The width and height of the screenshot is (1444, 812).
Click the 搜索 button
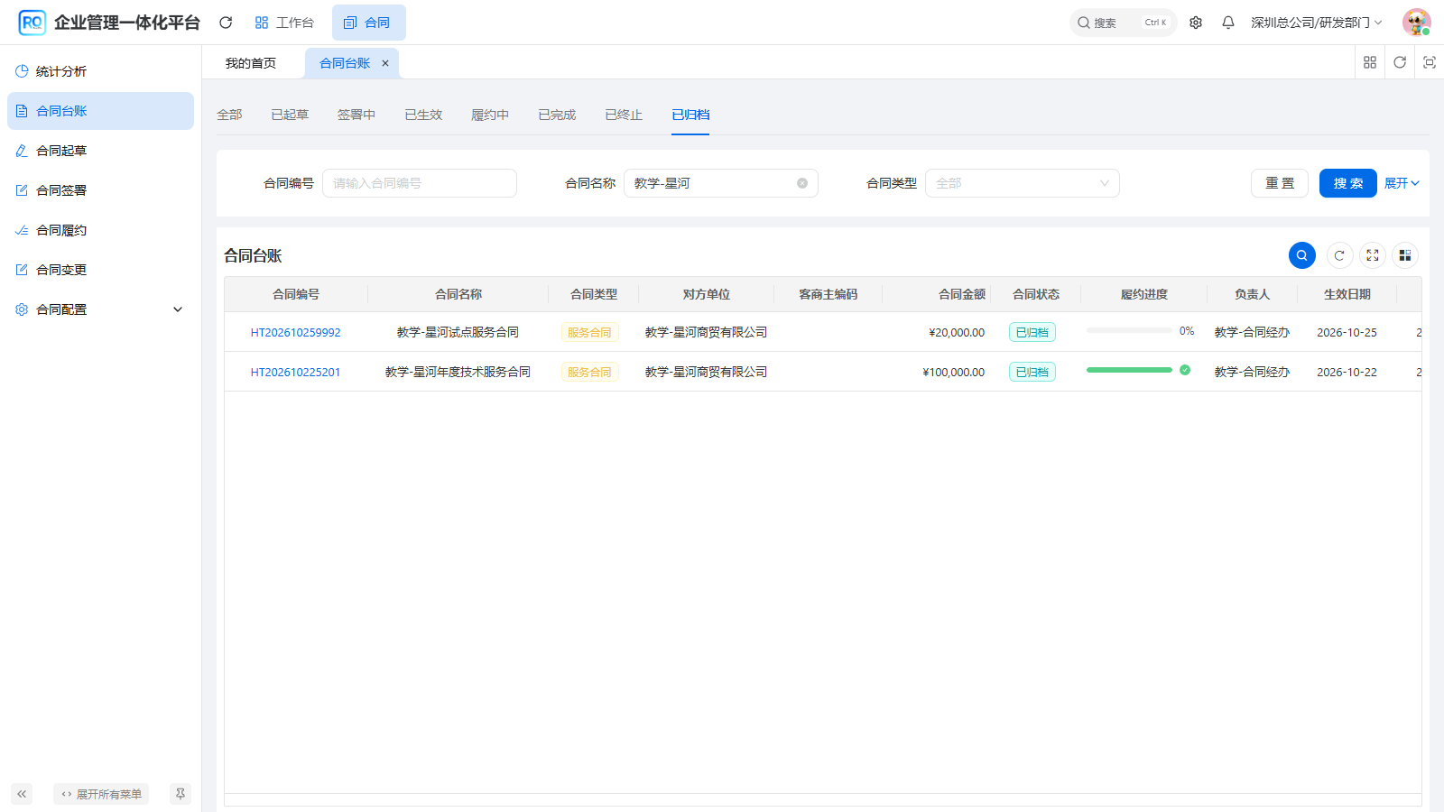click(x=1348, y=183)
